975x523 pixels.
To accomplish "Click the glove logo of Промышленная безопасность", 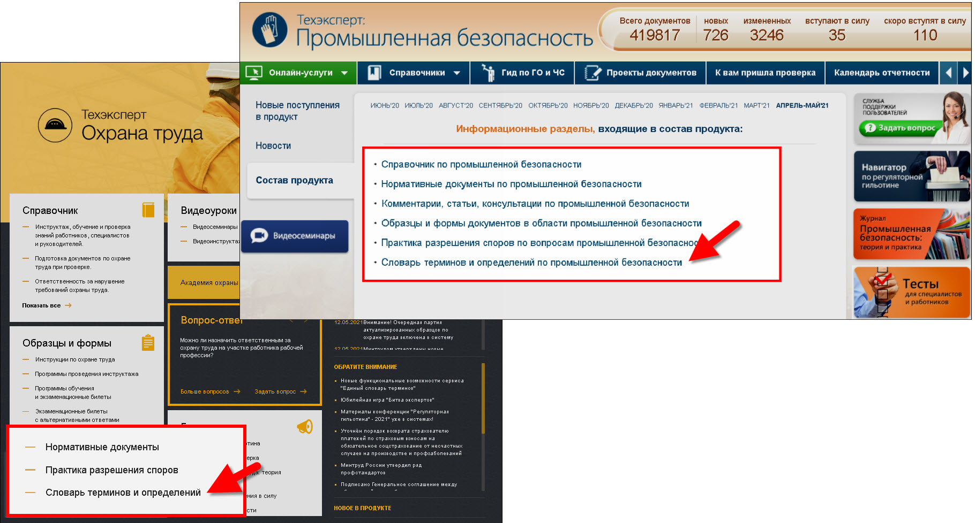I will [269, 30].
